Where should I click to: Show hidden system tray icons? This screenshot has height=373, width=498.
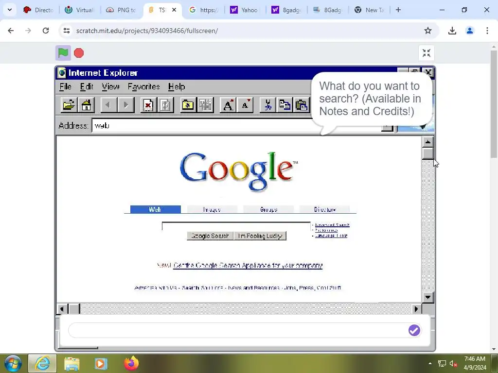[430, 364]
